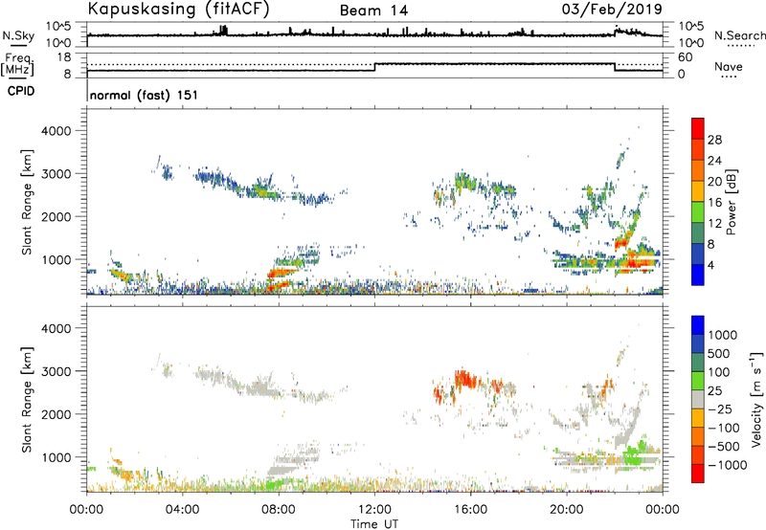
Task: Click the '500' velocity colorbar value
Action: [719, 353]
